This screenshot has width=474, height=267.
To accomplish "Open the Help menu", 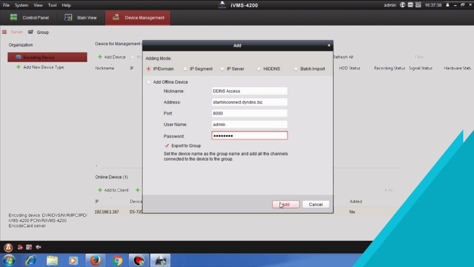I will click(66, 5).
